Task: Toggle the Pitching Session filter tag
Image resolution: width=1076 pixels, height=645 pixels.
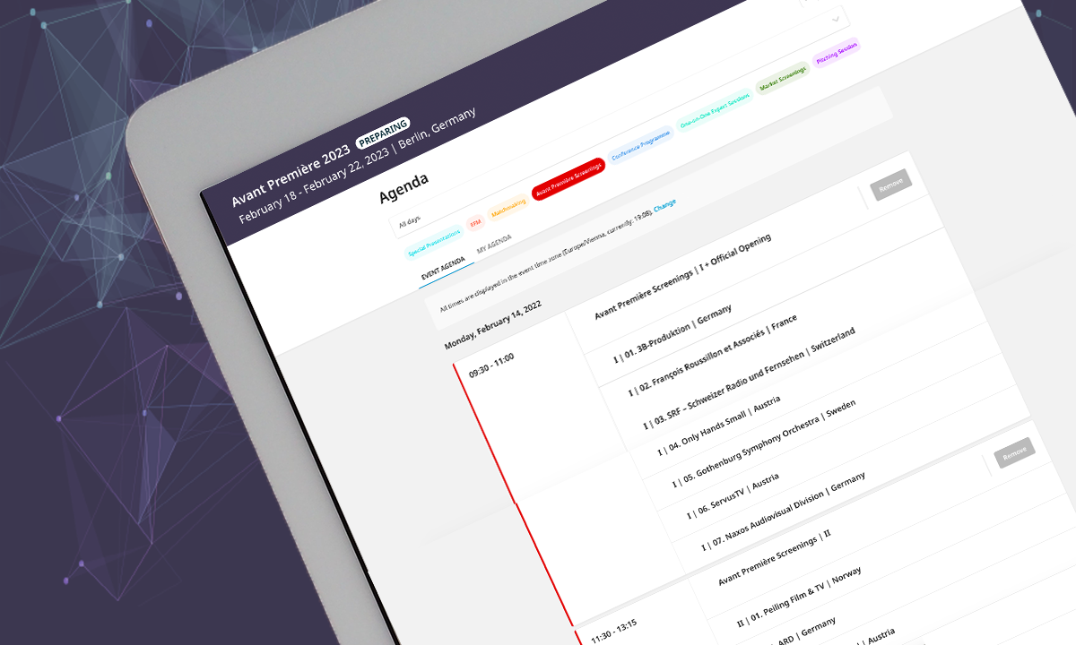Action: point(837,55)
